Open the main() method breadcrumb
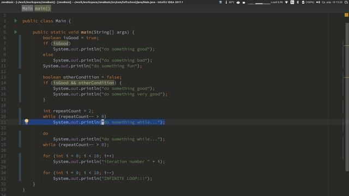The width and height of the screenshot is (349, 196). click(43, 9)
